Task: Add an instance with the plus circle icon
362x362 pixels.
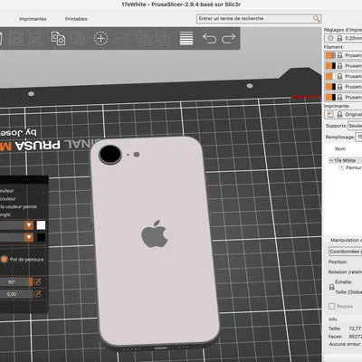Action: [100, 38]
